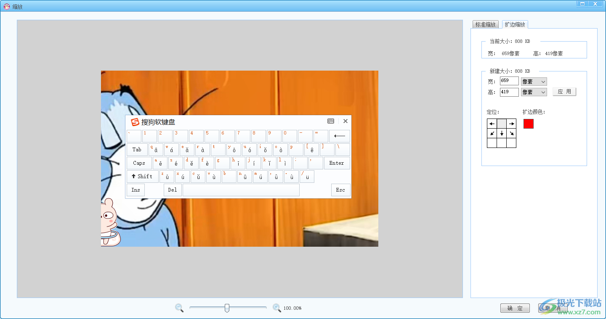This screenshot has width=606, height=319.
Task: Close the 缩放 window
Action: 595,3
